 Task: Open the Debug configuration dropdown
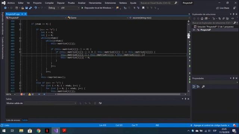53,8
